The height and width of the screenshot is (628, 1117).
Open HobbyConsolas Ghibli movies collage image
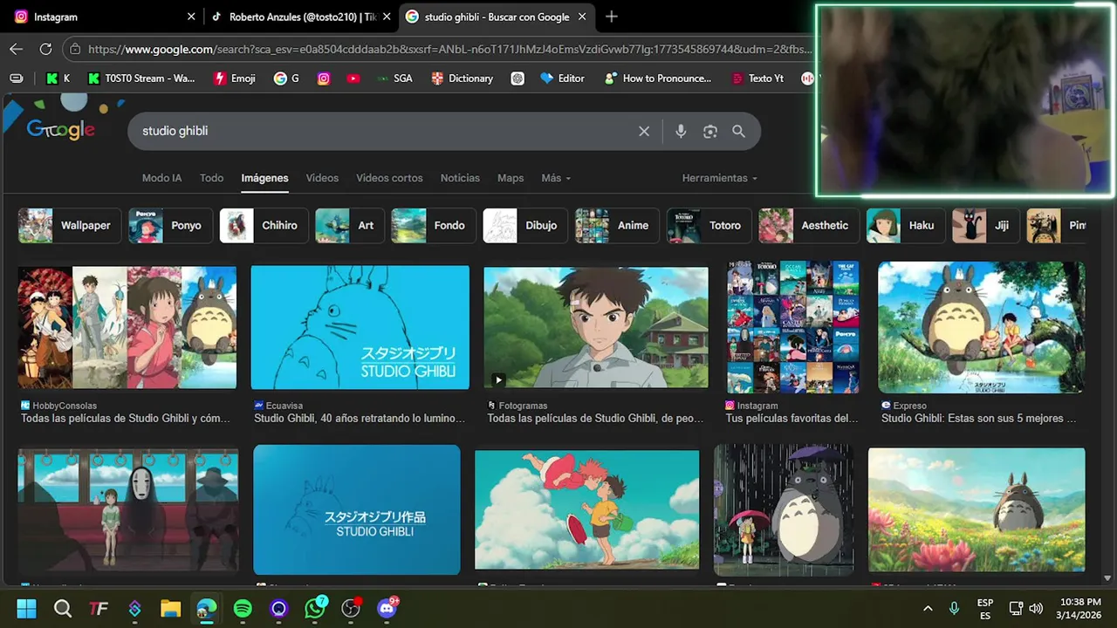pyautogui.click(x=127, y=327)
